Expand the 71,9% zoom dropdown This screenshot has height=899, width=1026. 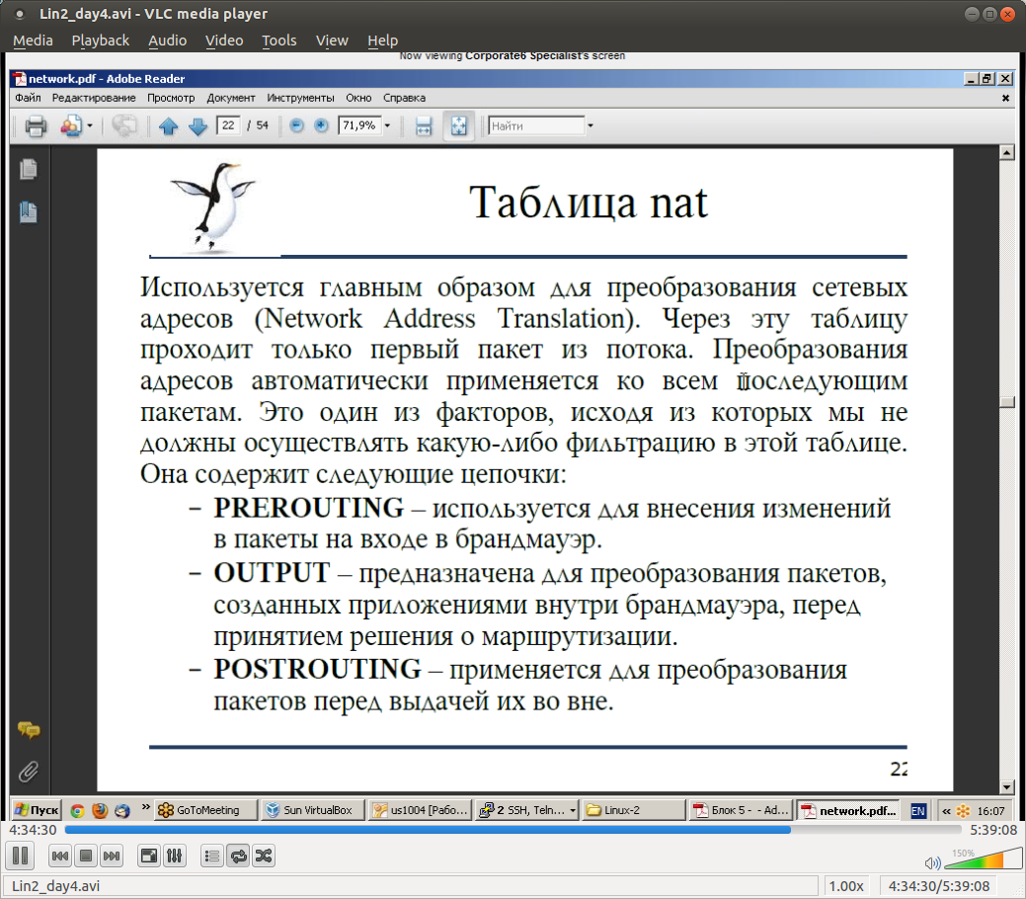click(x=387, y=126)
